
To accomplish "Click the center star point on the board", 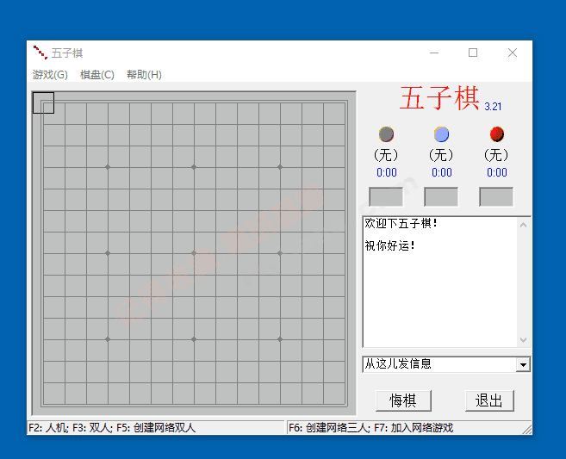I will point(194,253).
